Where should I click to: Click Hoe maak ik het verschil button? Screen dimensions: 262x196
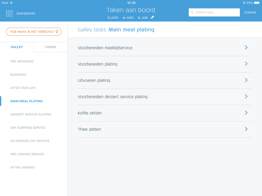[34, 32]
